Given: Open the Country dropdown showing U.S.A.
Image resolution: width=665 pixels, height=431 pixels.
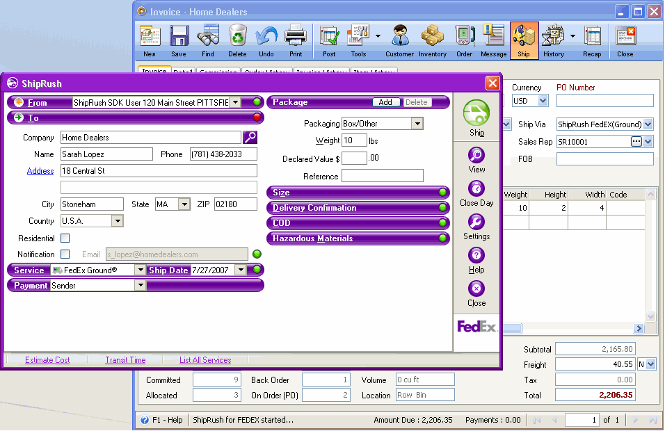Looking at the screenshot, I should pyautogui.click(x=118, y=221).
